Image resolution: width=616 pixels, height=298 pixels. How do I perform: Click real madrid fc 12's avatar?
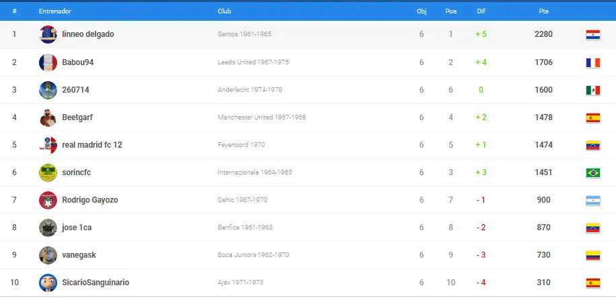pos(48,145)
